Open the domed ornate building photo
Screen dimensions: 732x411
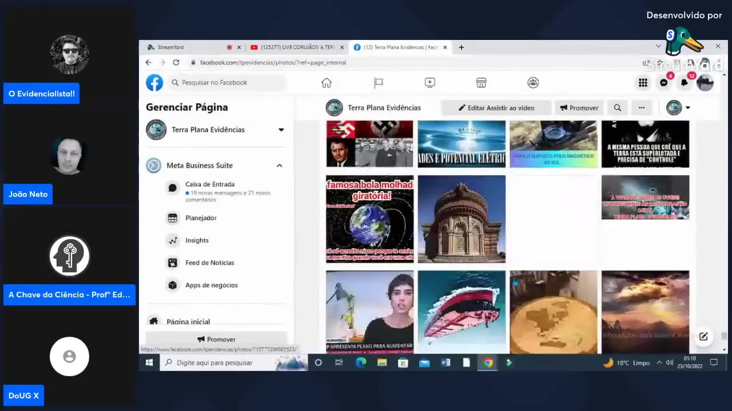[x=462, y=219]
